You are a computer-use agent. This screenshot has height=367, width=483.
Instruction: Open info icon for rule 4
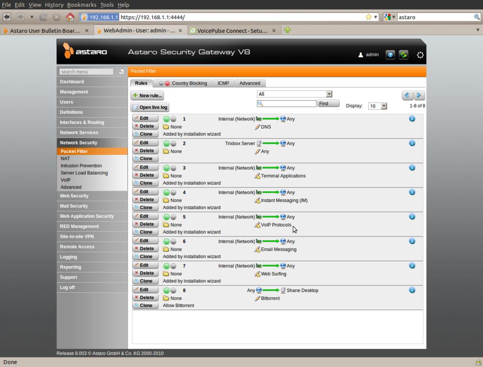coord(412,192)
